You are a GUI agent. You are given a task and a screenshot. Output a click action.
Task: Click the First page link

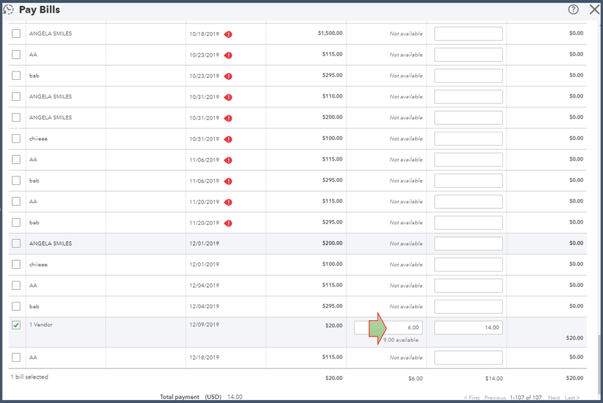point(472,397)
